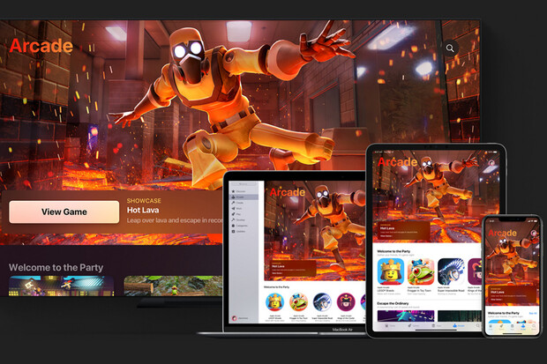Select the Hot Lava title on the TV showcase
Screen dimensions: 547x364
143,210
